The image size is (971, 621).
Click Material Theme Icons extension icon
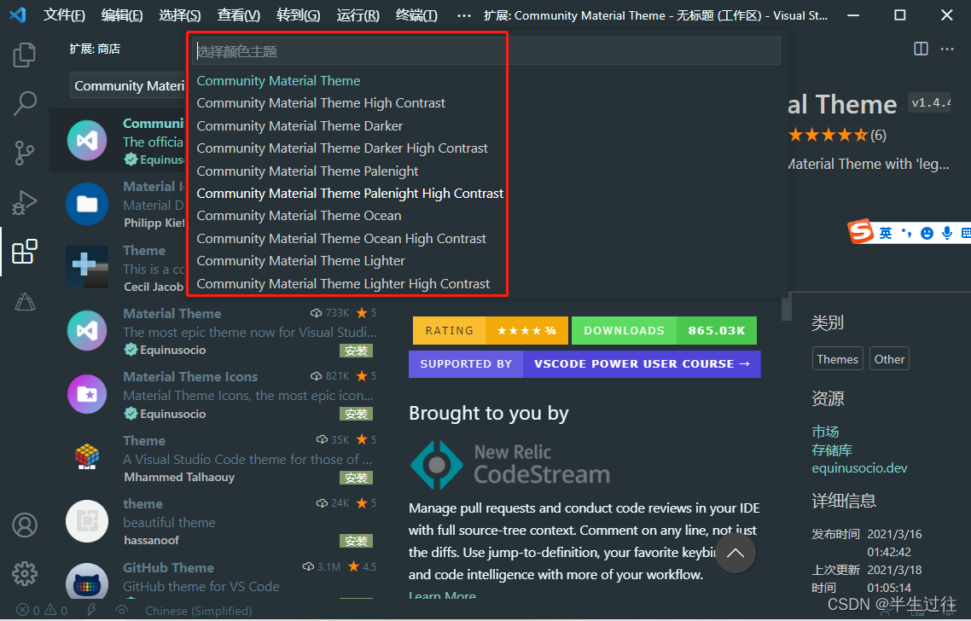pyautogui.click(x=87, y=394)
